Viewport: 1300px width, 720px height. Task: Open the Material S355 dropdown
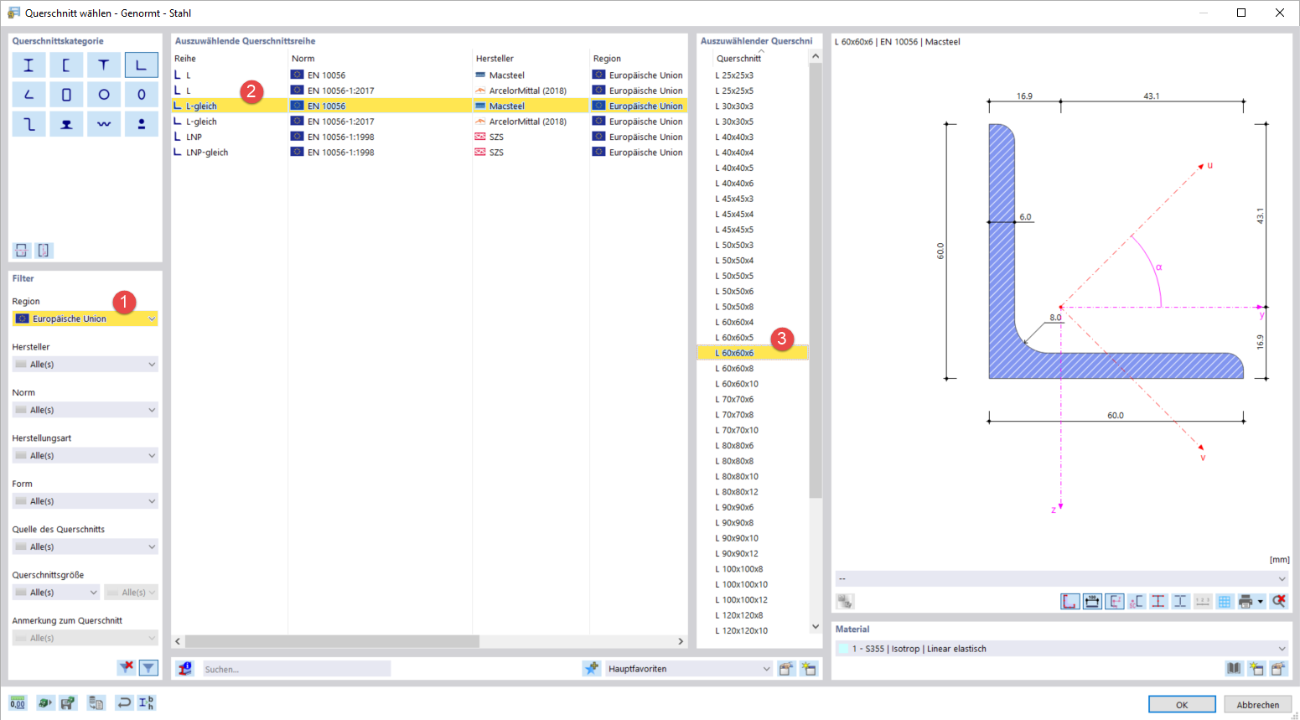(1062, 649)
